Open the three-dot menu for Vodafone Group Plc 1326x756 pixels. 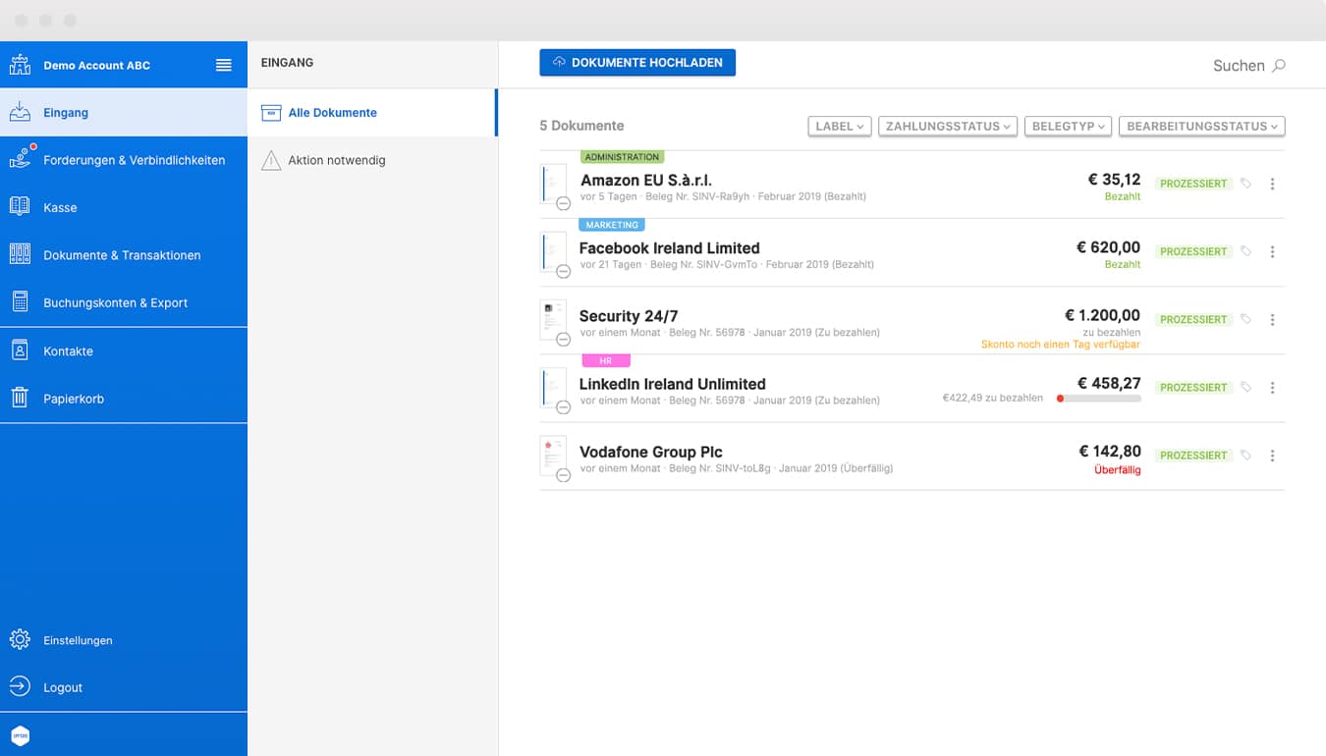(x=1272, y=456)
